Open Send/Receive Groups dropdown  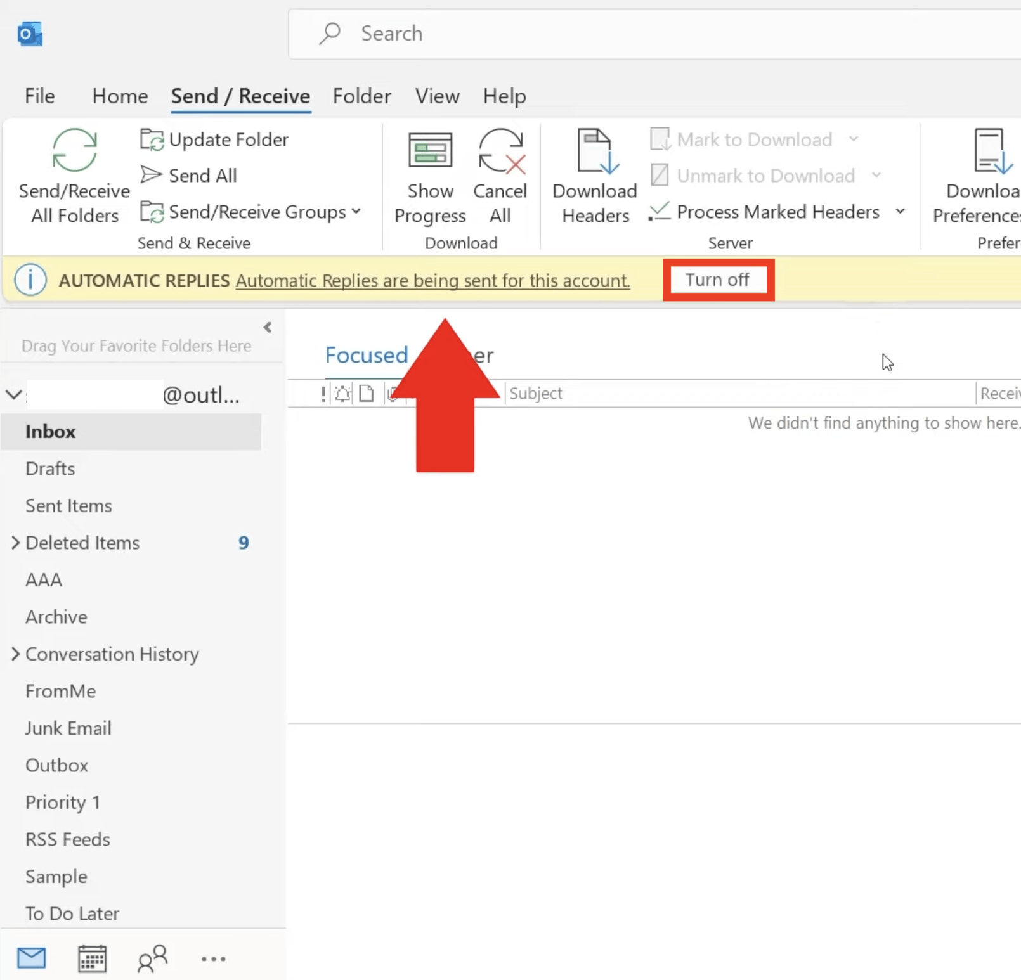tap(250, 212)
